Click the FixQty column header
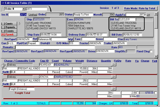 click(118, 61)
